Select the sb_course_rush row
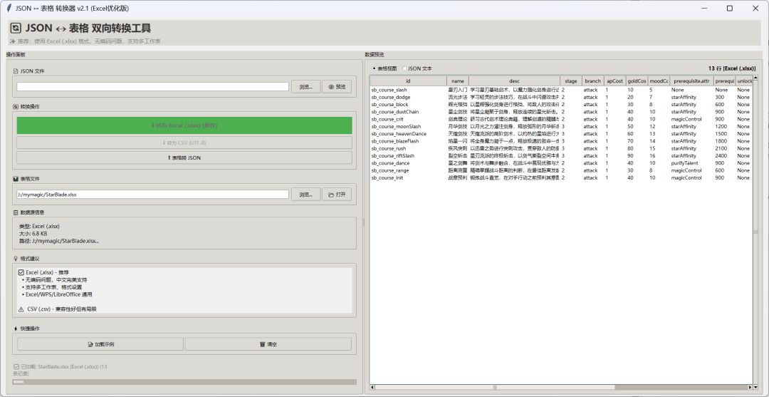Viewport: 769px width, 397px height. pyautogui.click(x=561, y=148)
